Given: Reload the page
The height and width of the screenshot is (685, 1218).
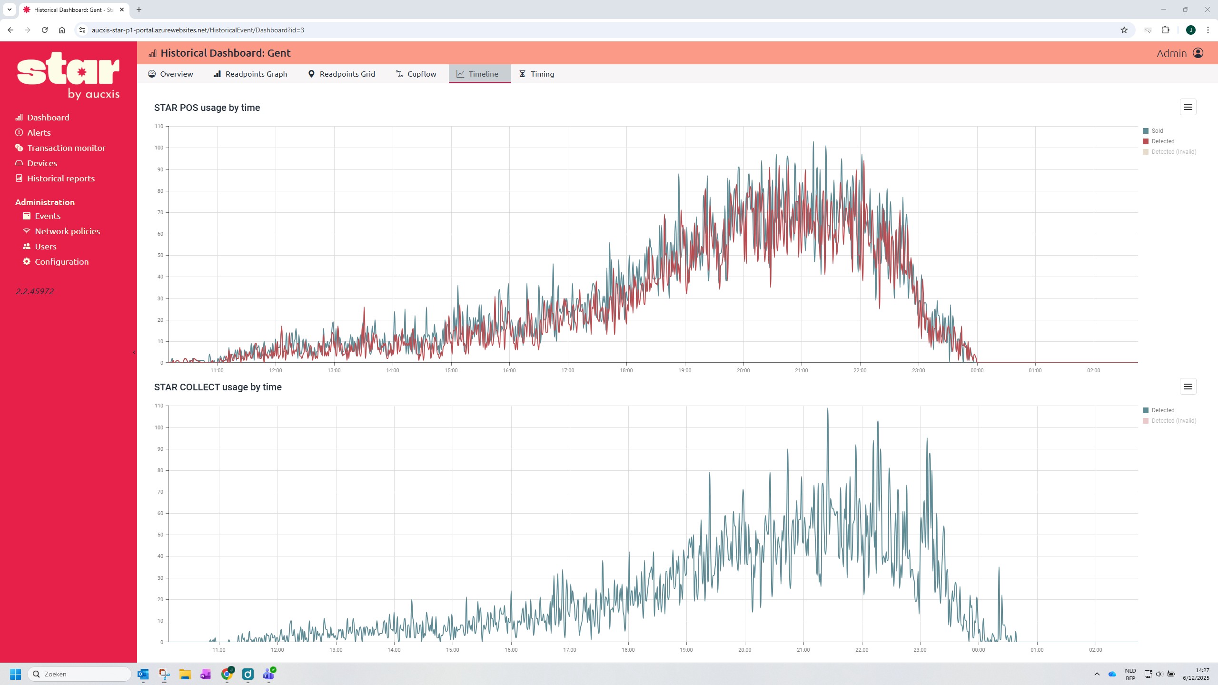Looking at the screenshot, I should click(45, 30).
